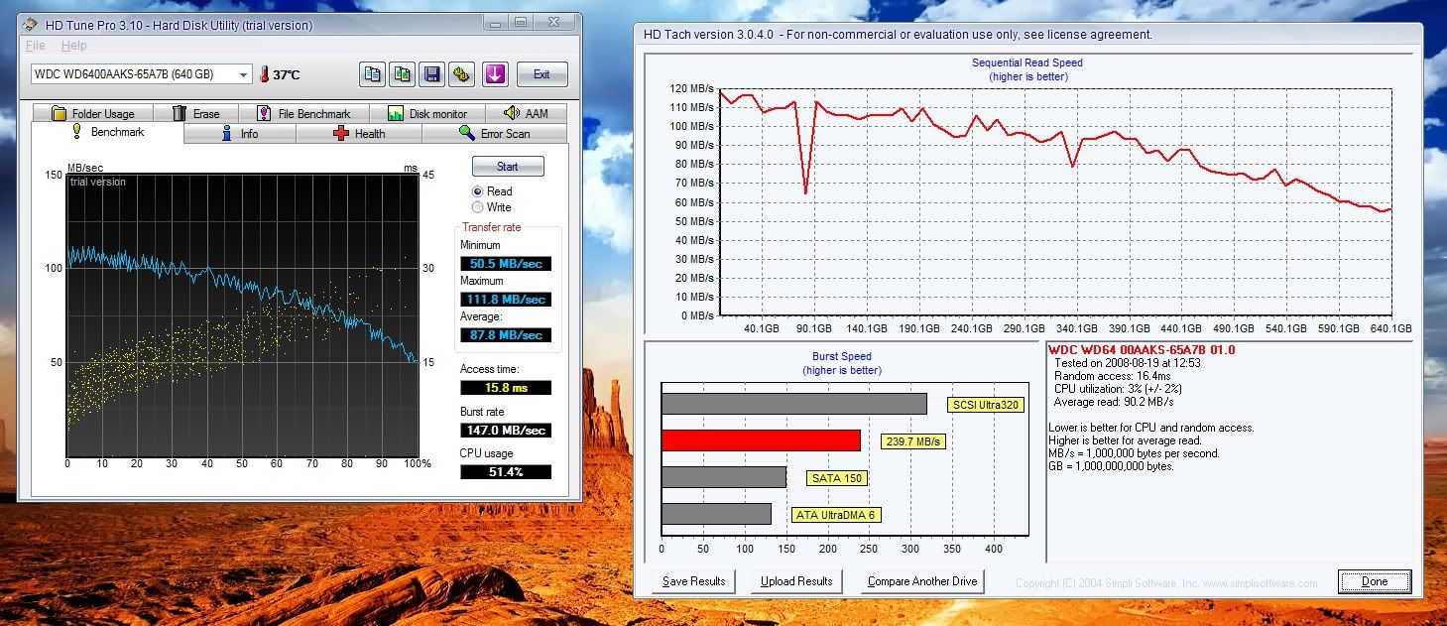The height and width of the screenshot is (626, 1447).
Task: Click the HD Tune benchmark graph area
Action: (x=242, y=316)
